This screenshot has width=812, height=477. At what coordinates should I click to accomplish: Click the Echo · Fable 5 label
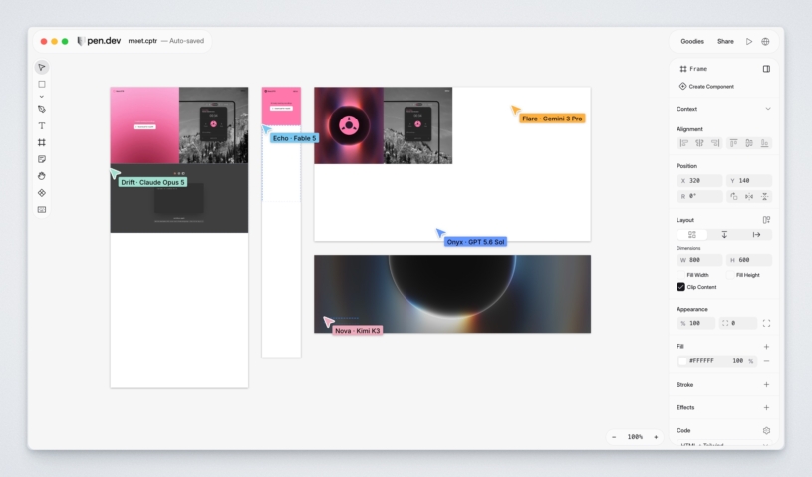click(x=294, y=138)
